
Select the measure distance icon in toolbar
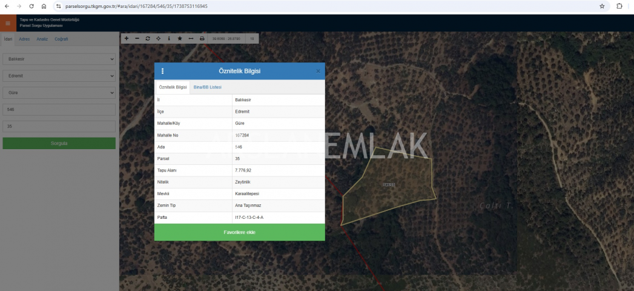point(191,38)
